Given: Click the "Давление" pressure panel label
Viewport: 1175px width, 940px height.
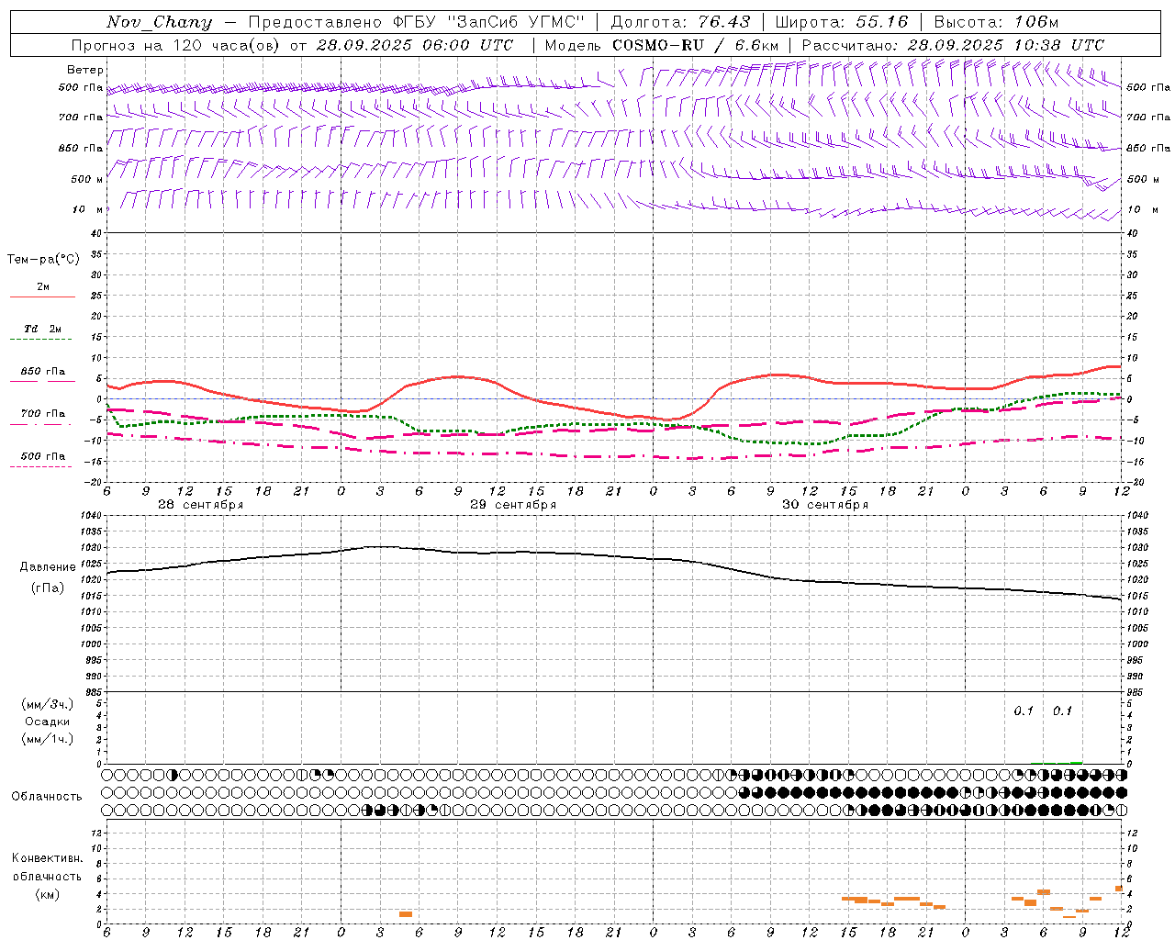Looking at the screenshot, I should click(x=48, y=567).
